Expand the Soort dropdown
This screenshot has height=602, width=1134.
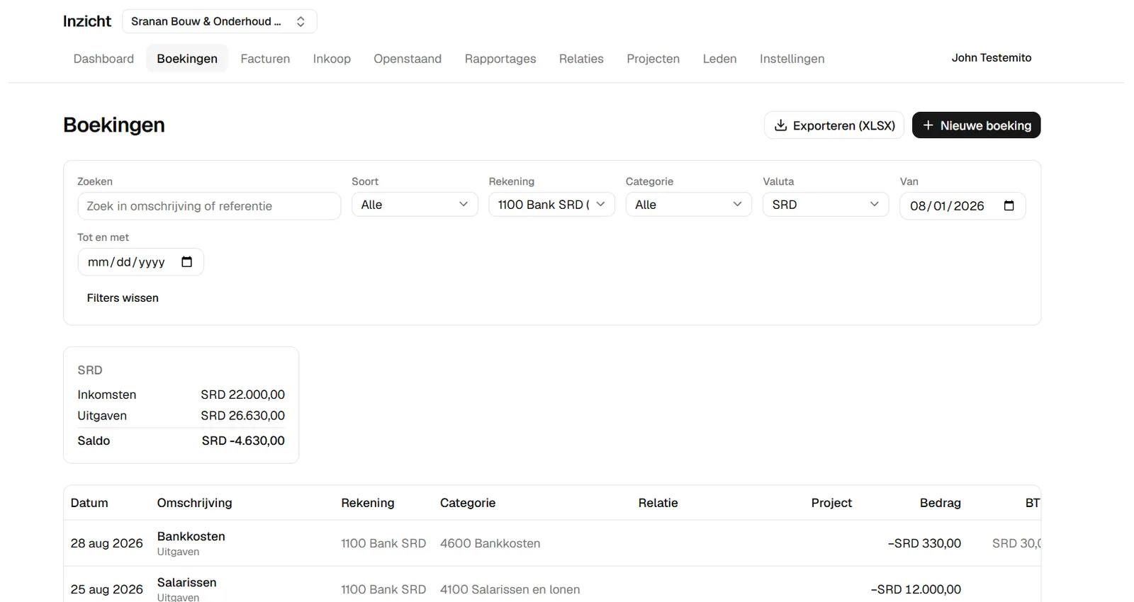click(415, 205)
